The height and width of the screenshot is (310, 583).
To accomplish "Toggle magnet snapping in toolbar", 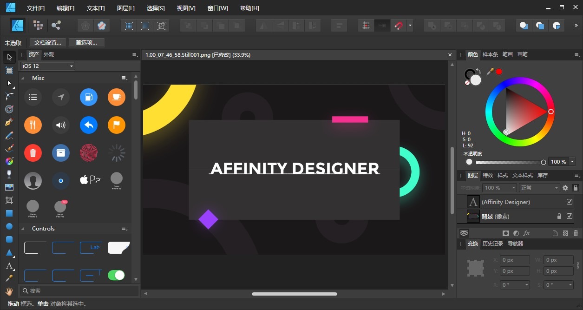I will coord(399,26).
